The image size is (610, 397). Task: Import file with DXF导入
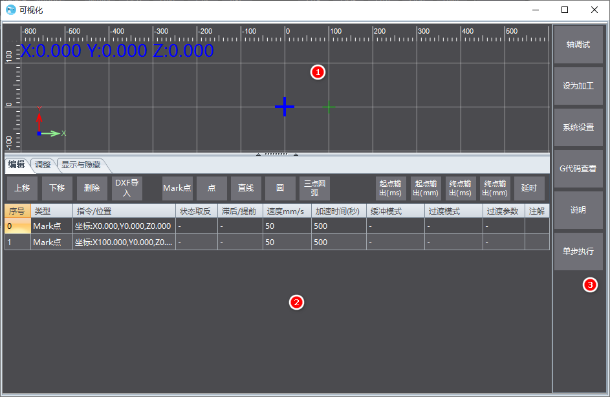127,188
